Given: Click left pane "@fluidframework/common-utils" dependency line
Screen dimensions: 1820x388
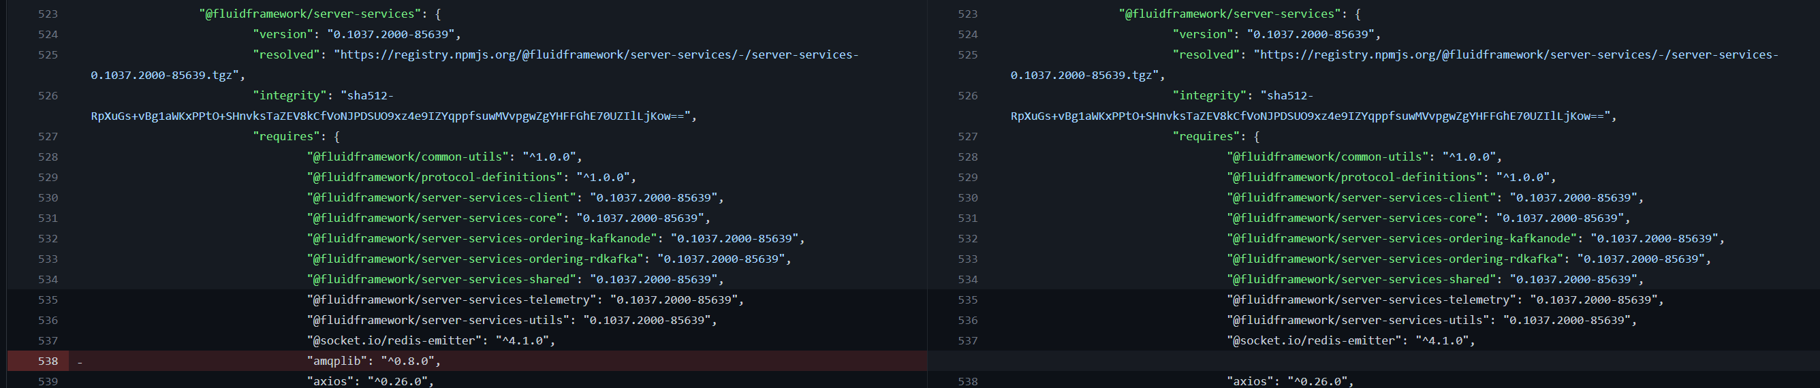Looking at the screenshot, I should 444,157.
